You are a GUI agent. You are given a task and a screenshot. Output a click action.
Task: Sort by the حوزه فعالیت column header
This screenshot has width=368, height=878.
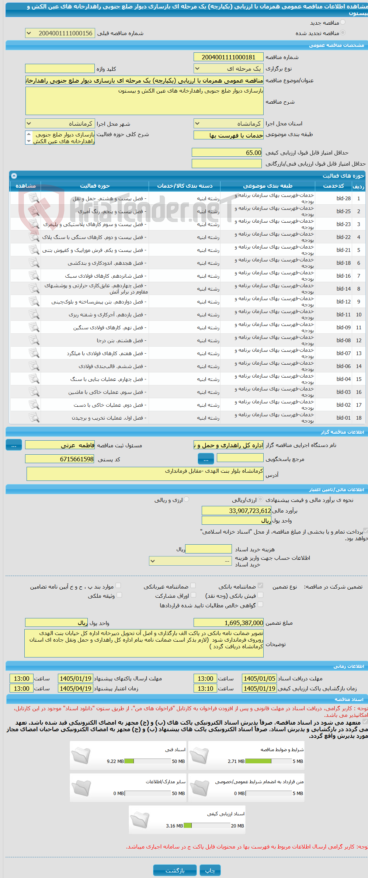pyautogui.click(x=95, y=186)
